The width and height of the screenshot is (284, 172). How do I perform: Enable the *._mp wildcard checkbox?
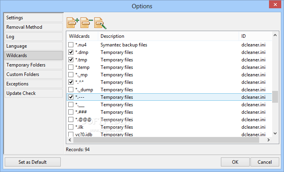point(71,75)
